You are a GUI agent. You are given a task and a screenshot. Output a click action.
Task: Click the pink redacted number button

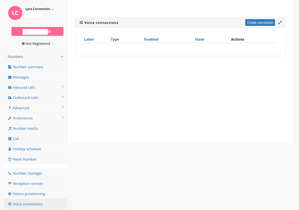pyautogui.click(x=37, y=32)
